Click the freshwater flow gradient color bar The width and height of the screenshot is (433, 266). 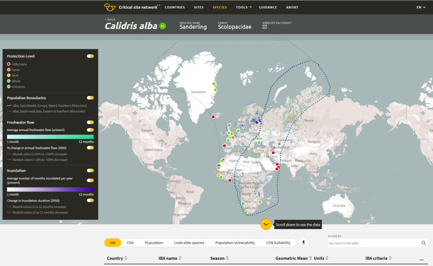point(50,136)
